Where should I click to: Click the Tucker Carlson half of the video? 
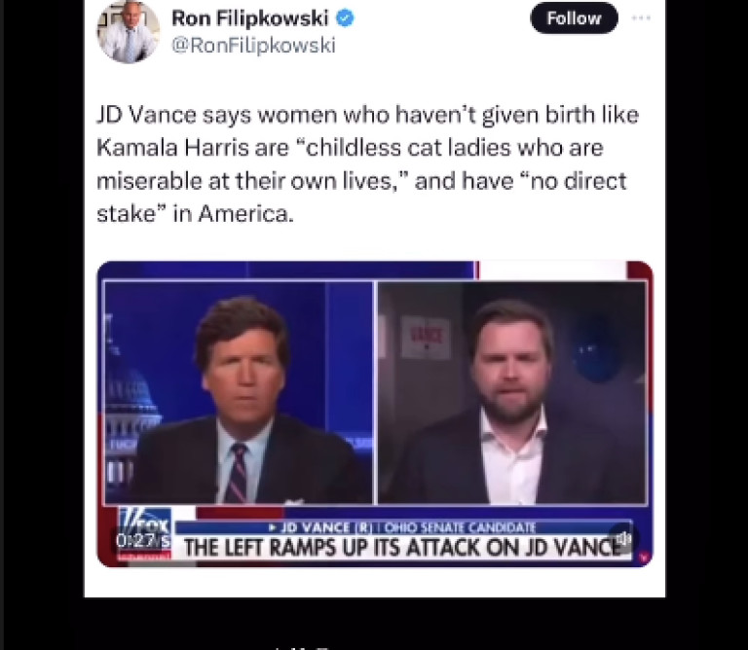coord(238,393)
